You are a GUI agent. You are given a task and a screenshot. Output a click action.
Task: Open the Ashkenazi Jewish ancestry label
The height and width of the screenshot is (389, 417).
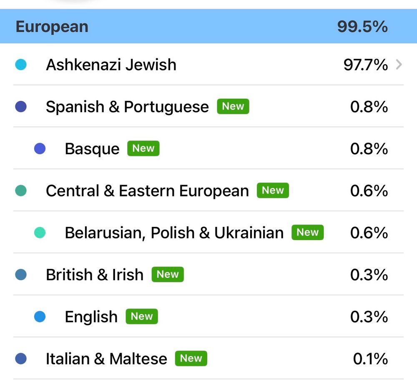point(111,65)
